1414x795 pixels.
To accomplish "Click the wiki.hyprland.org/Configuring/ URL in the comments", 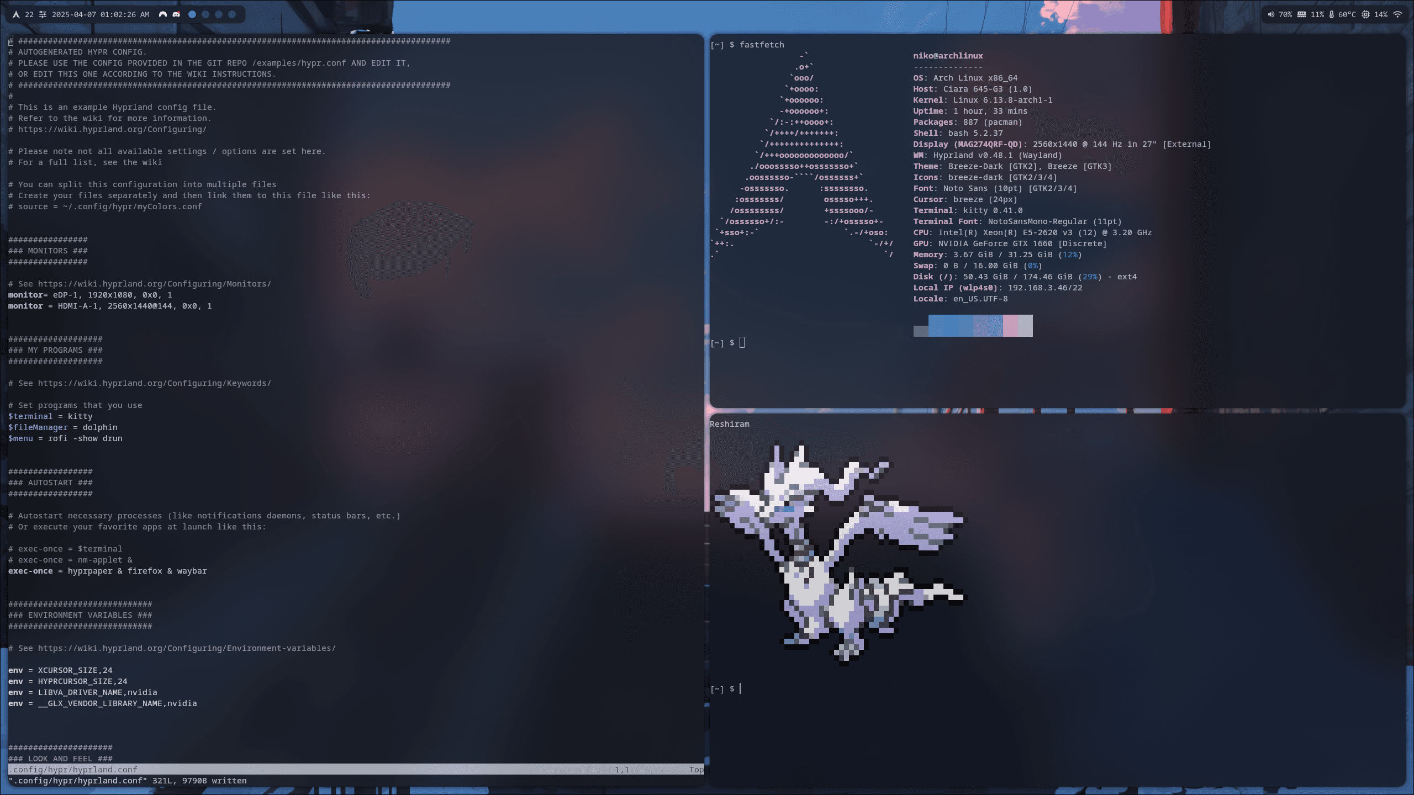I will pos(112,129).
